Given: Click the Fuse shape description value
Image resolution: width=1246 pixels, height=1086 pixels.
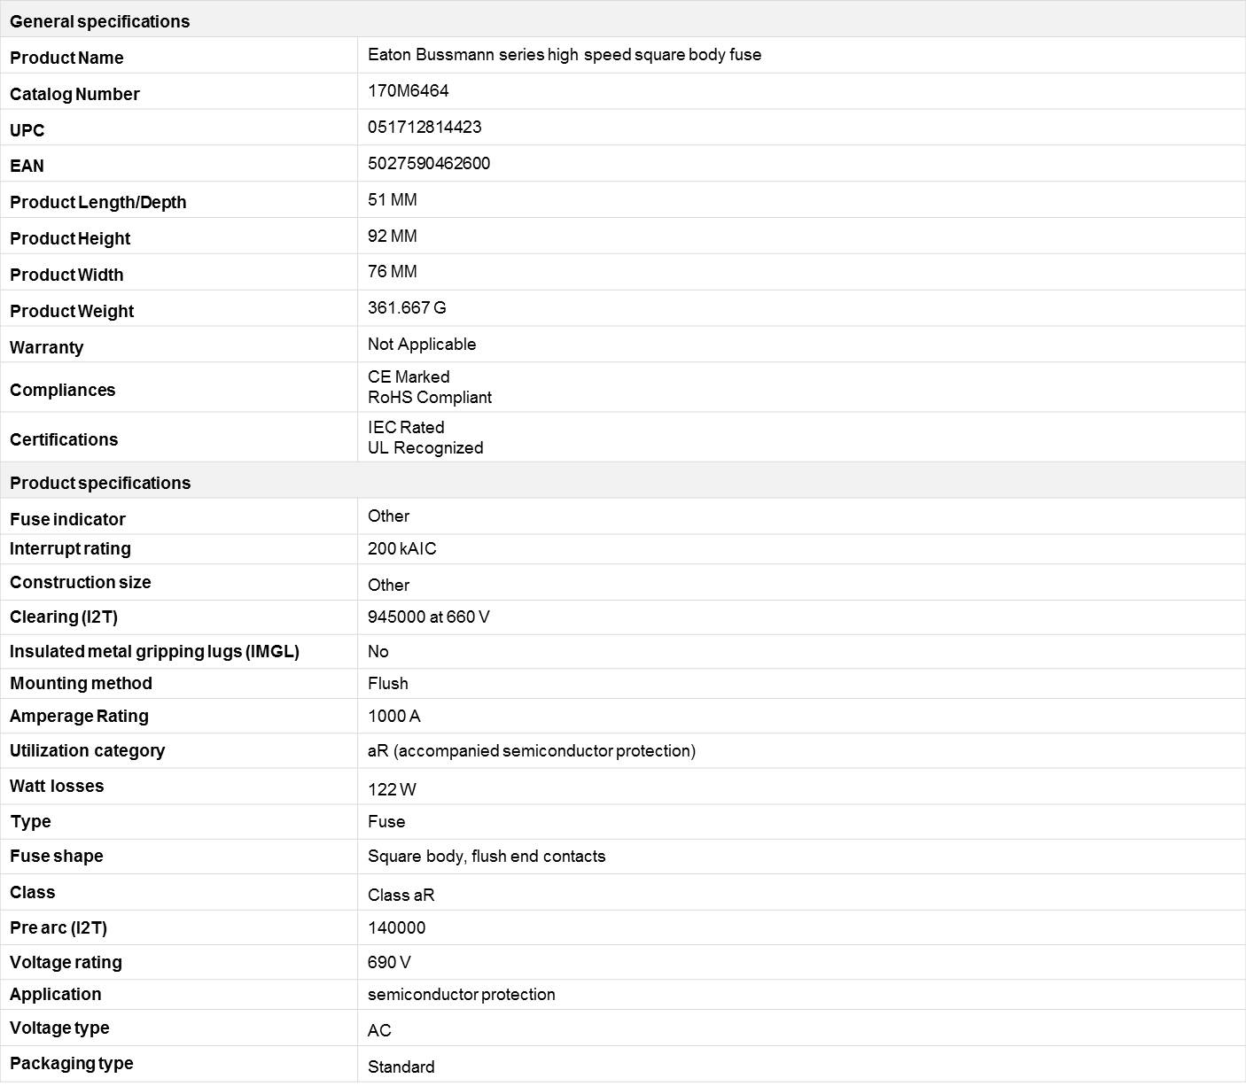Looking at the screenshot, I should pos(487,857).
